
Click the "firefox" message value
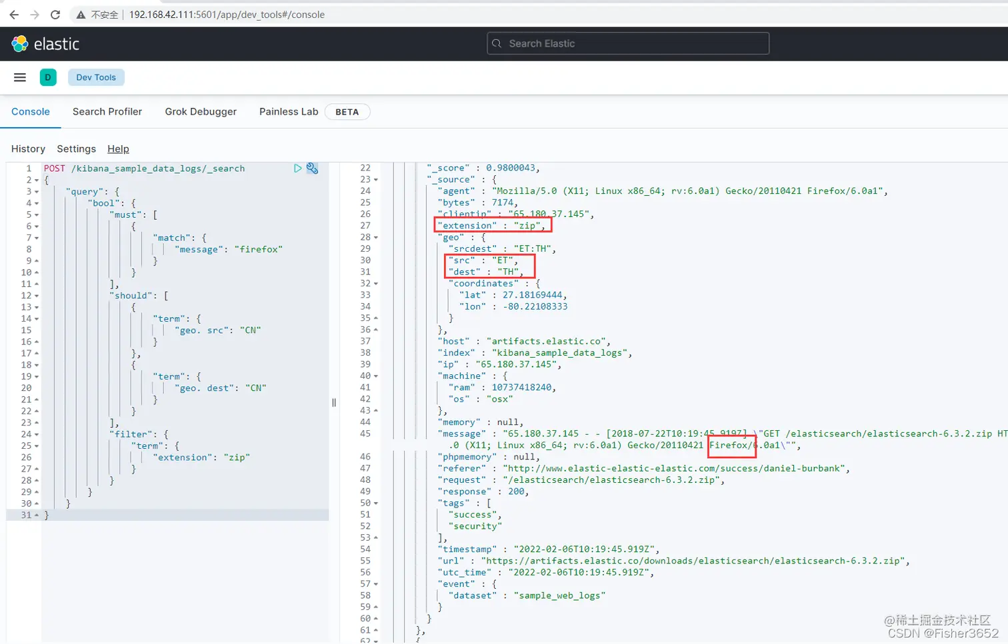click(259, 249)
